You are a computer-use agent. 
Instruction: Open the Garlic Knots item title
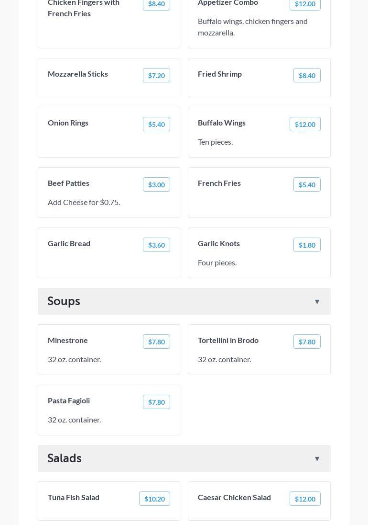click(219, 244)
